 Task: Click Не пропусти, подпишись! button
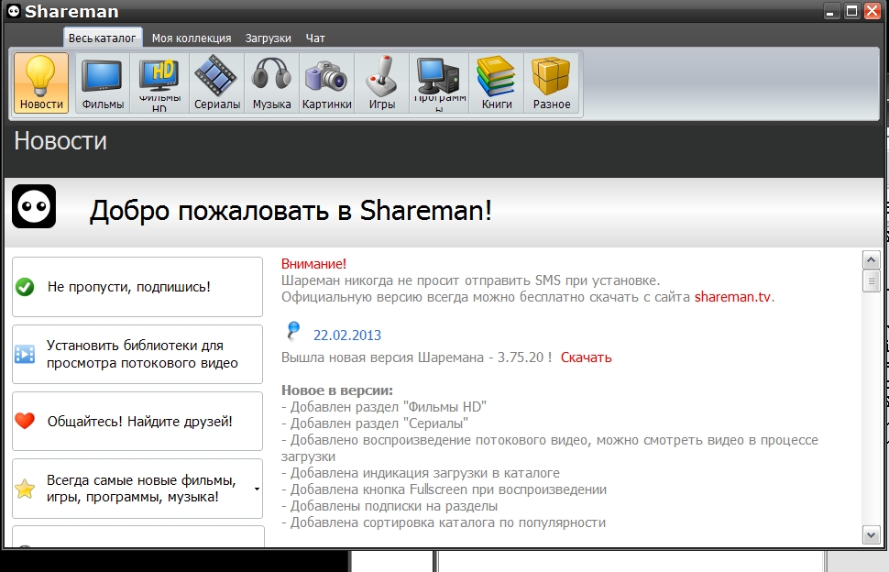point(137,287)
